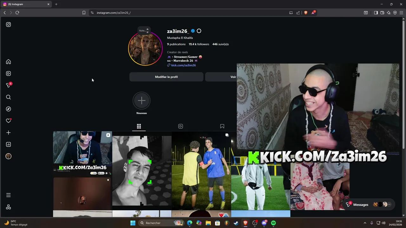Install app icon in address bar
Viewport: 406px width, 228px height.
point(291,13)
